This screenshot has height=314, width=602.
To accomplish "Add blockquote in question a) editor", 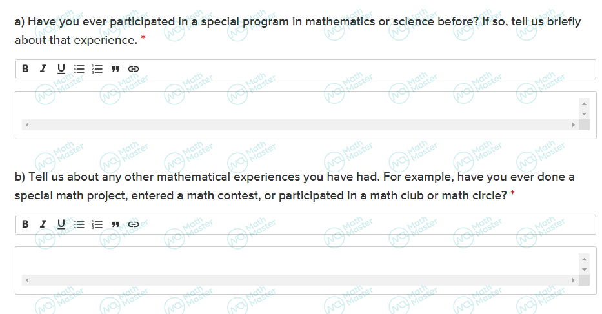I will (115, 69).
